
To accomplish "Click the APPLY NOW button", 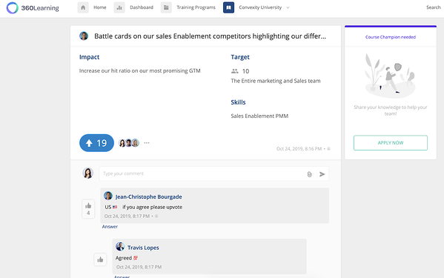I will [x=391, y=142].
